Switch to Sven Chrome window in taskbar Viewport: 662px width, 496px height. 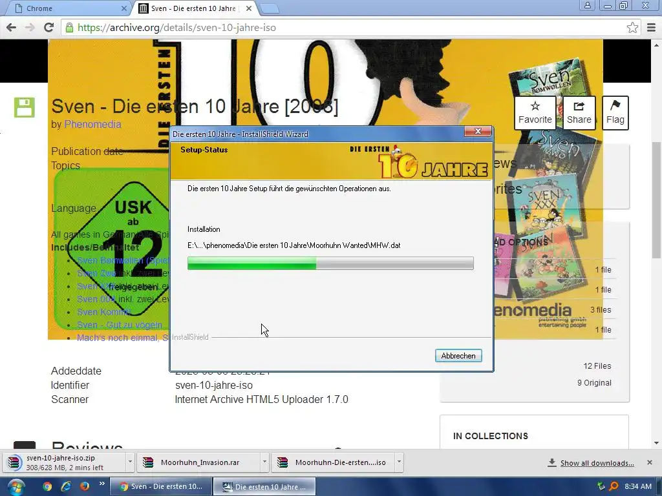click(x=161, y=487)
